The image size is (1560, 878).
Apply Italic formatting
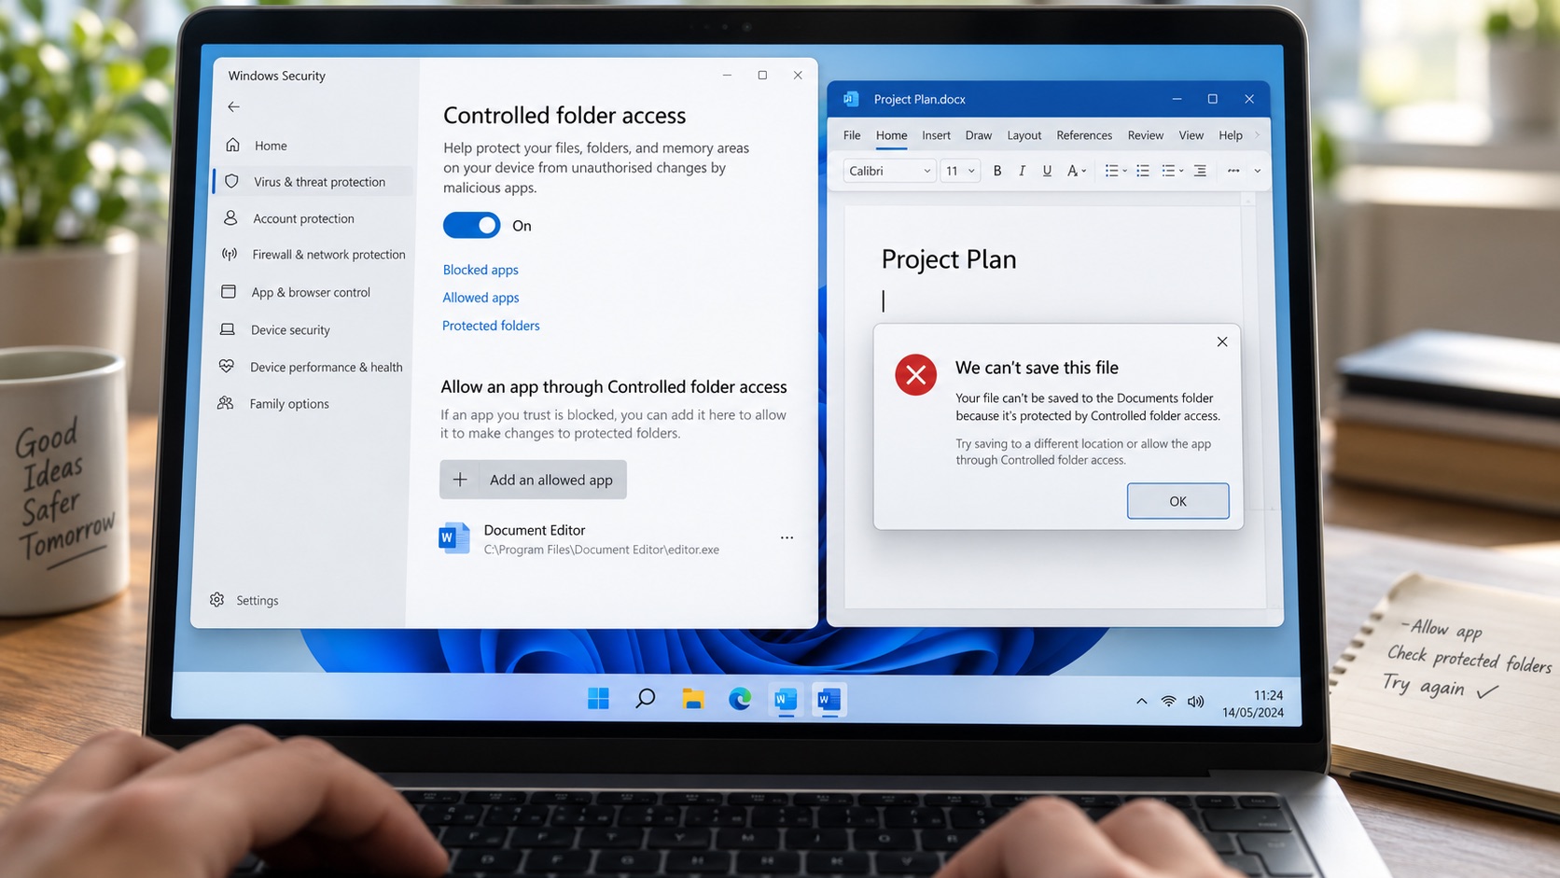1022,171
